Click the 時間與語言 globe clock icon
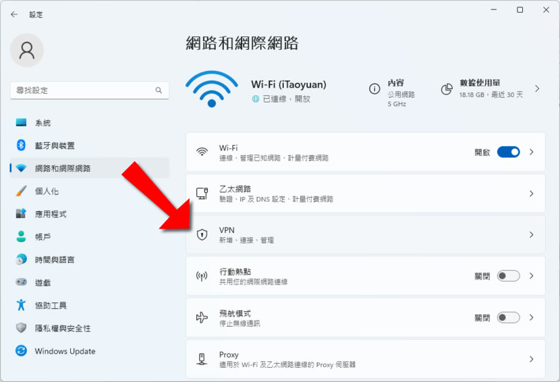 [x=21, y=259]
